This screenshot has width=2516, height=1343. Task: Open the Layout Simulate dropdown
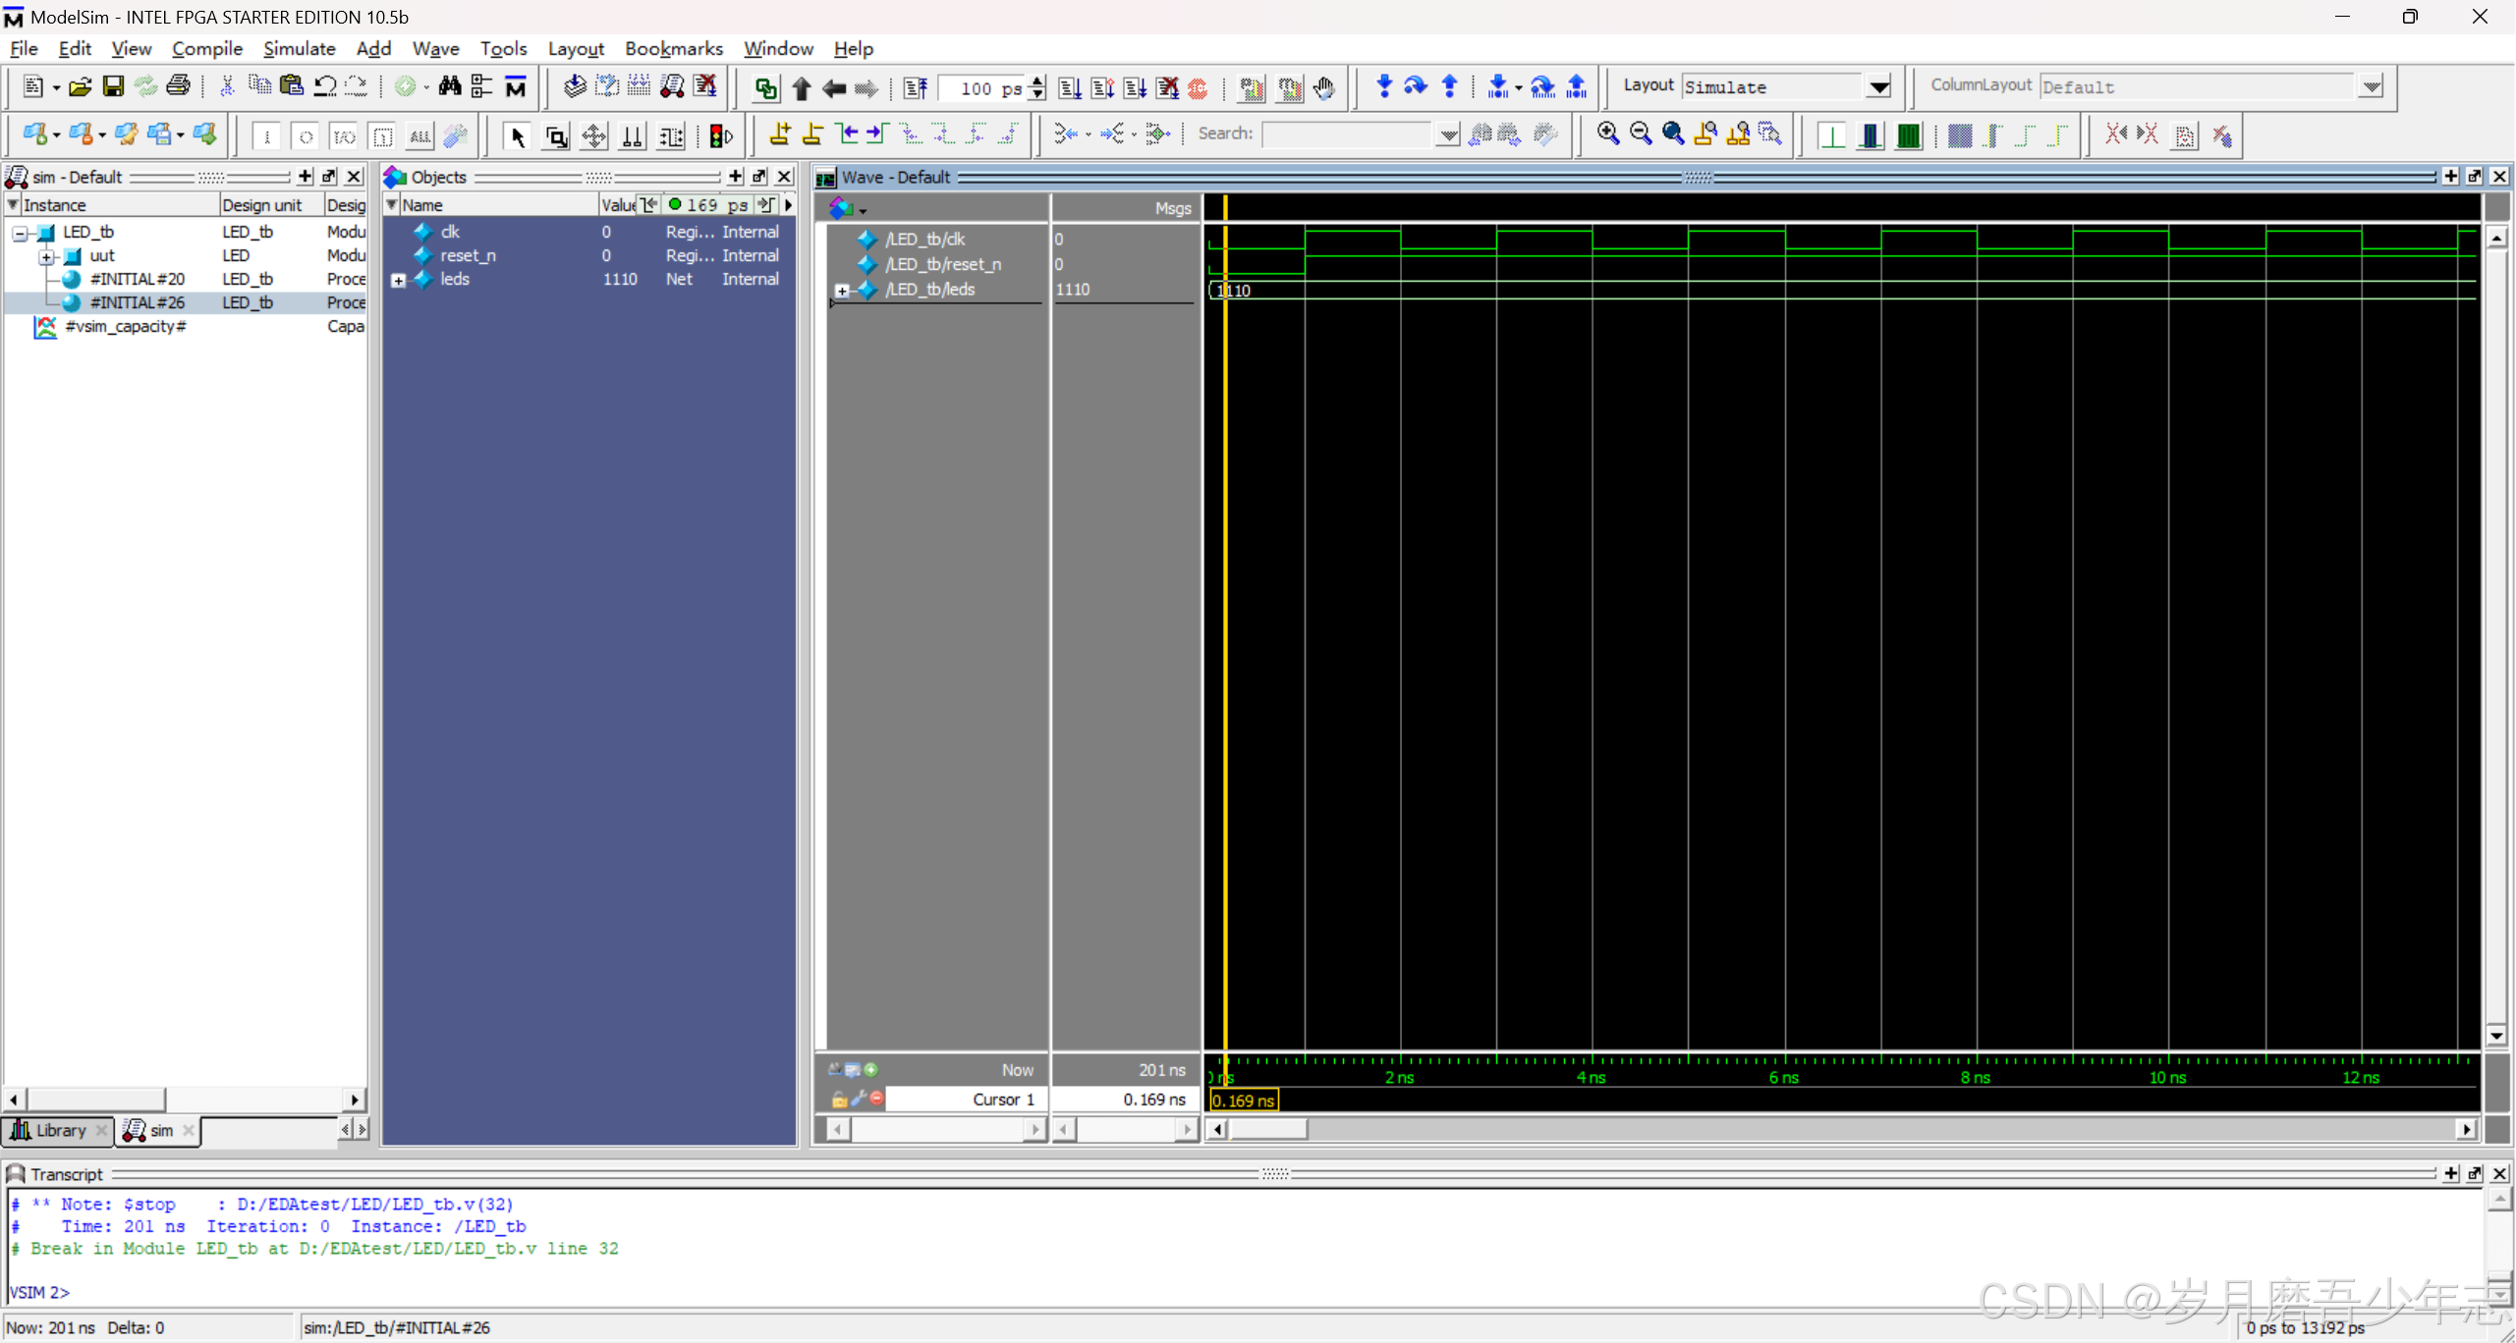pyautogui.click(x=1878, y=87)
